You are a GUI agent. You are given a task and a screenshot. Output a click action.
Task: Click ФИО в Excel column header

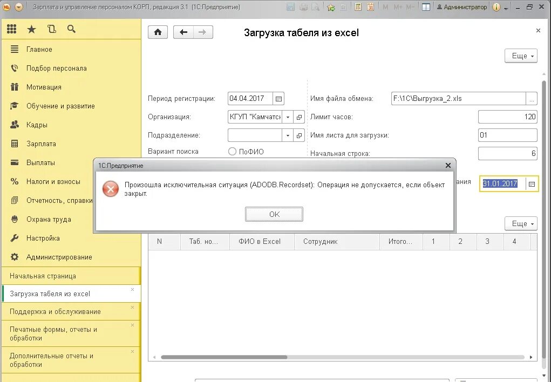click(x=262, y=241)
